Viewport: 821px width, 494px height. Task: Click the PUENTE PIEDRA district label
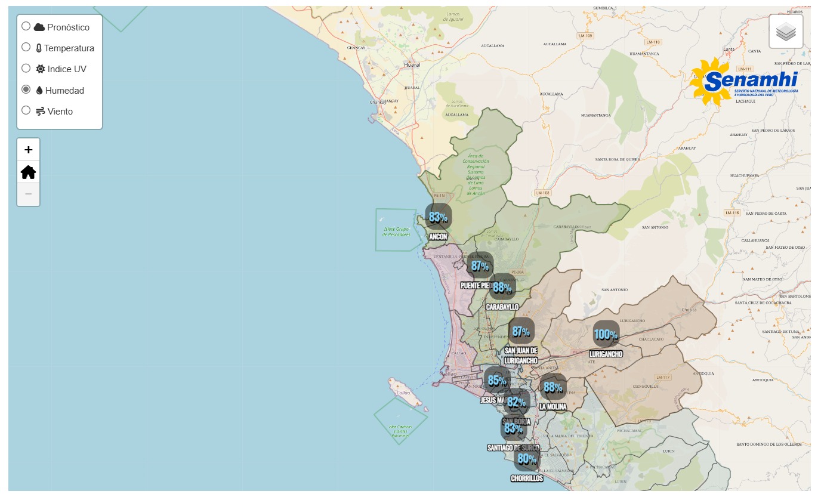pos(476,286)
